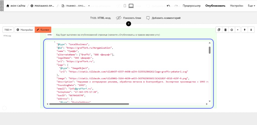Click the "foundingDate": "1993" line
The width and height of the screenshot is (257, 125).
72,85
